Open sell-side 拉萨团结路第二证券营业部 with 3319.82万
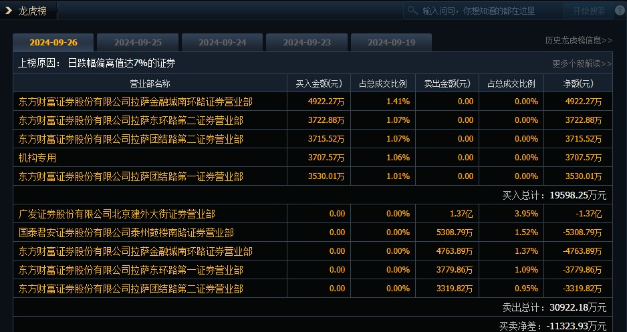627x332 pixels. tap(130, 289)
